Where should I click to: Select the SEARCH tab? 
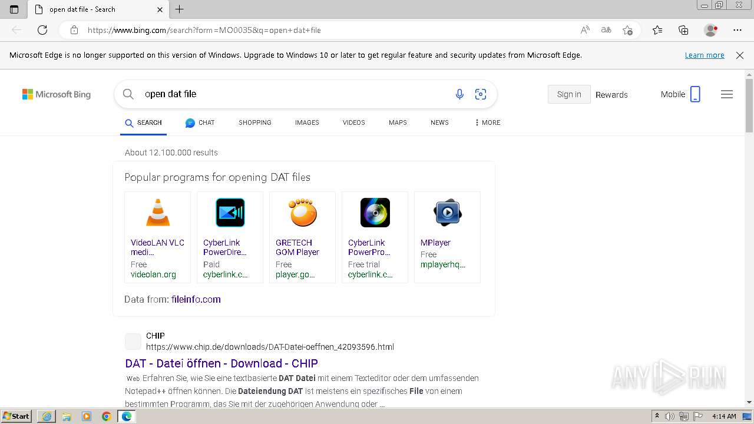(x=143, y=122)
